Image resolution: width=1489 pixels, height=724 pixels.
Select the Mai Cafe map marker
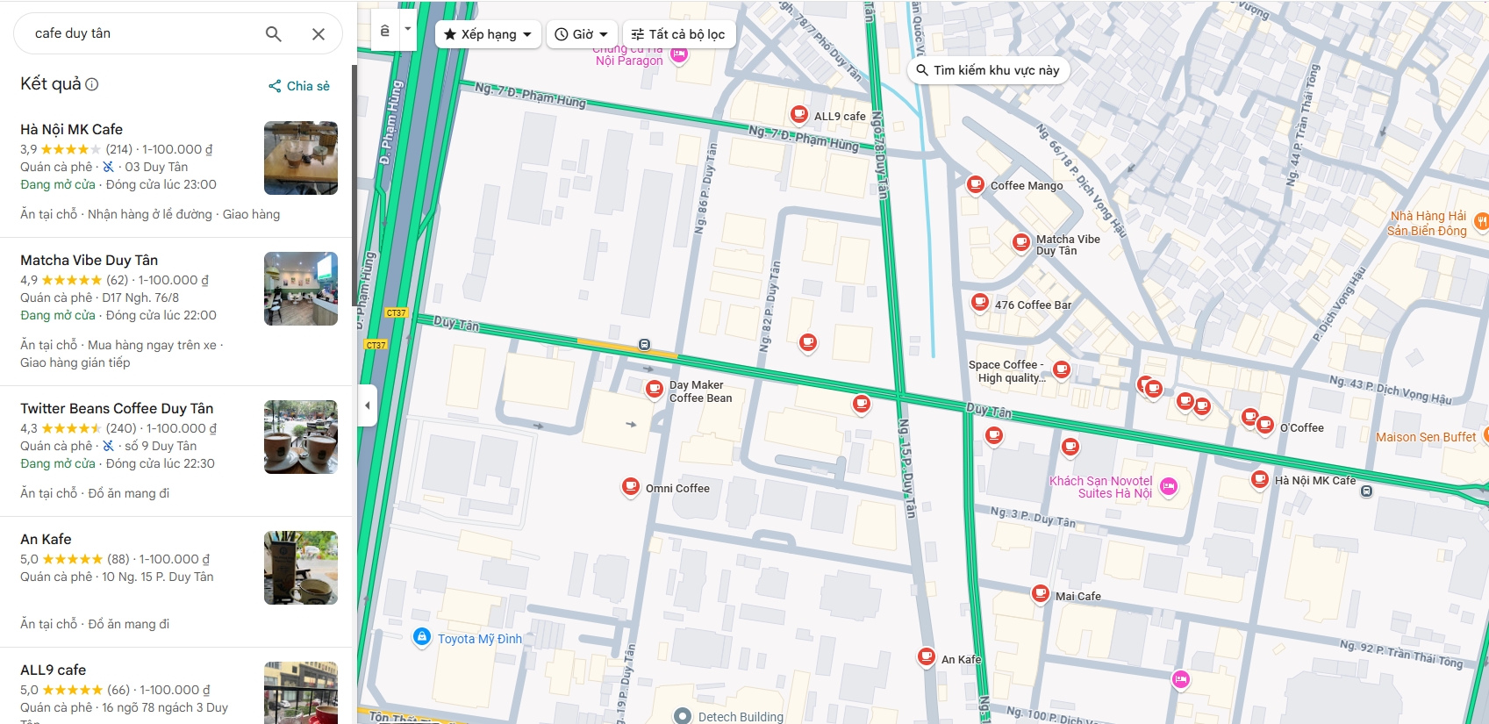click(1040, 594)
